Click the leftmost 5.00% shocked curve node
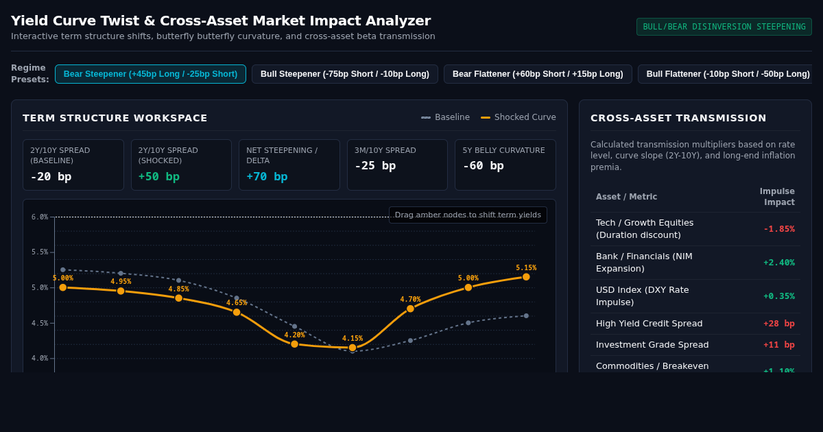Screen dimensions: 823x432 coord(63,287)
